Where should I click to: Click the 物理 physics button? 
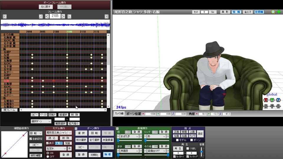point(108,155)
